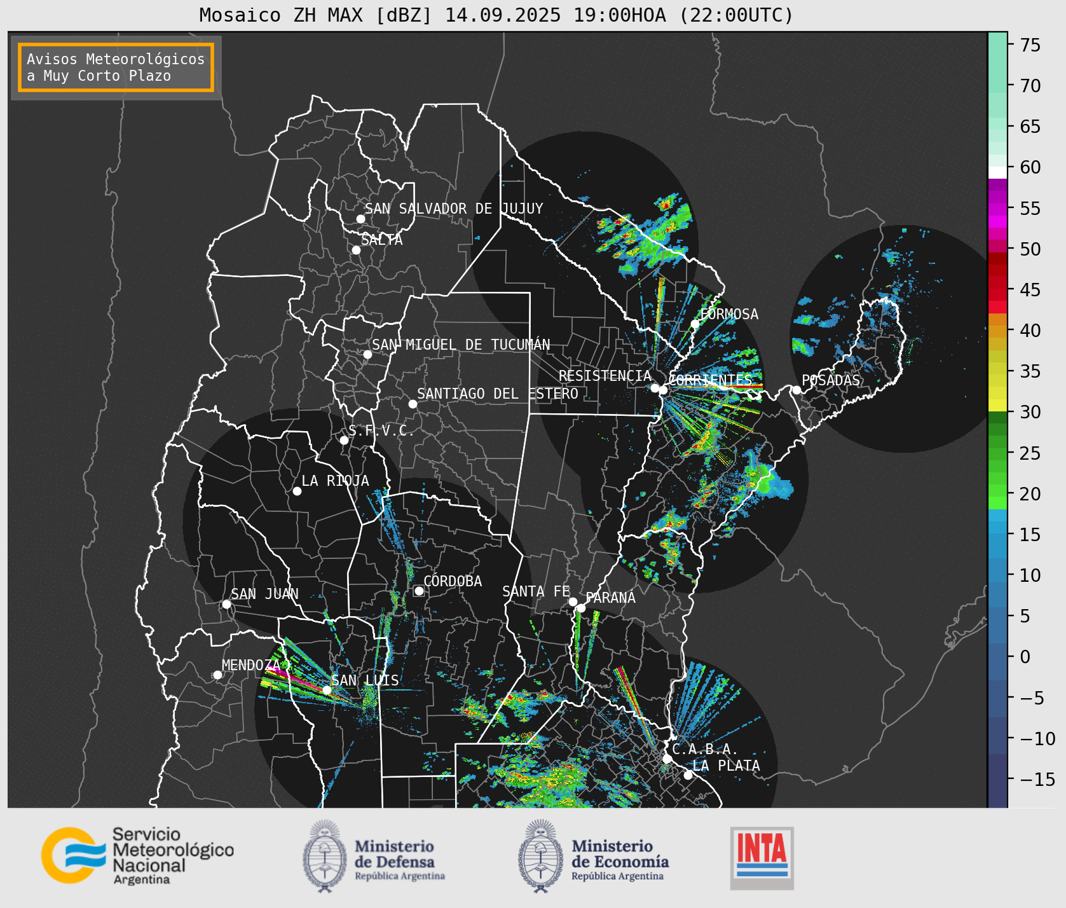Click the FORMOSA text label

tap(729, 314)
